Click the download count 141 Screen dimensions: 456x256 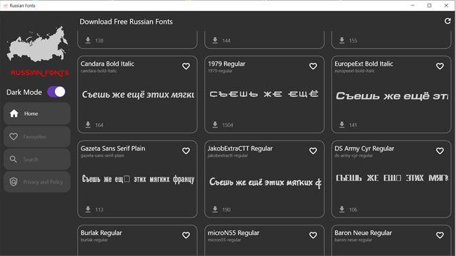click(353, 125)
